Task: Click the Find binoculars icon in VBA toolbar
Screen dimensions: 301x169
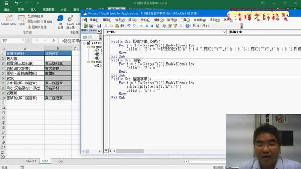Action: (122, 26)
